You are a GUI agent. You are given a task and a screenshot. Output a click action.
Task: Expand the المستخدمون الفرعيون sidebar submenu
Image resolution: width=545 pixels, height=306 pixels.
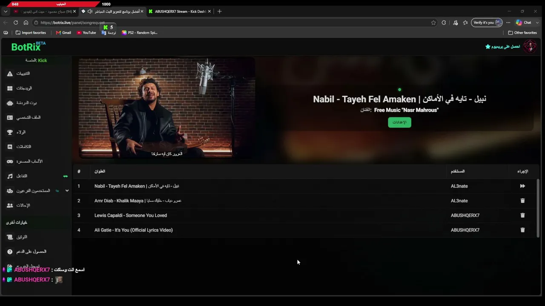click(x=67, y=191)
